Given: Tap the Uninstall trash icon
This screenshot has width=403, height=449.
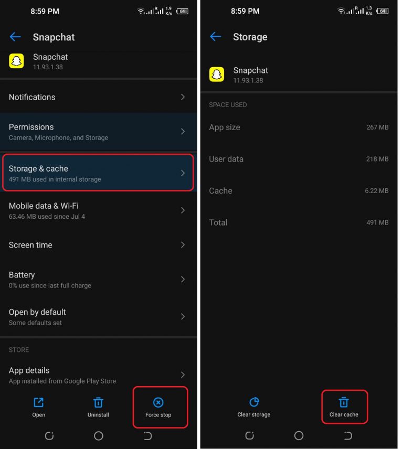Looking at the screenshot, I should 98,402.
